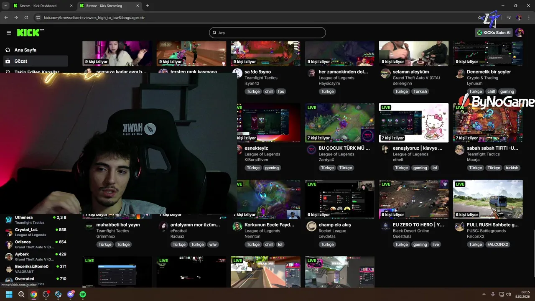Open Nennton channel avatar
The image size is (535, 301).
(237, 226)
